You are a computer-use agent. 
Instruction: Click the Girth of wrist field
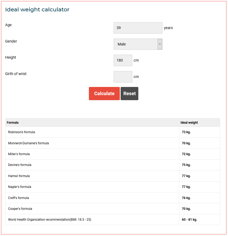pos(123,77)
